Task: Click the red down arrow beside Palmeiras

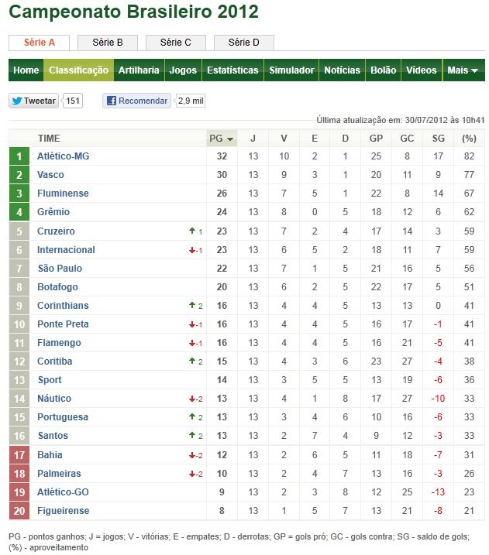Action: point(192,474)
